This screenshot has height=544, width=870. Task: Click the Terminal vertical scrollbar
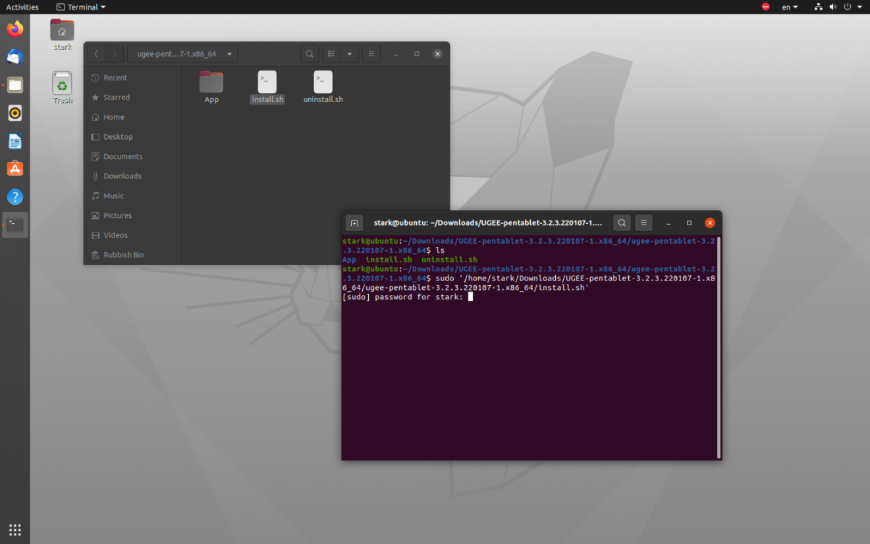click(718, 346)
